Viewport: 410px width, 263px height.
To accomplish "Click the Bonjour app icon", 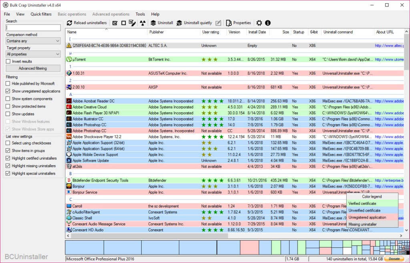I will [x=69, y=186].
